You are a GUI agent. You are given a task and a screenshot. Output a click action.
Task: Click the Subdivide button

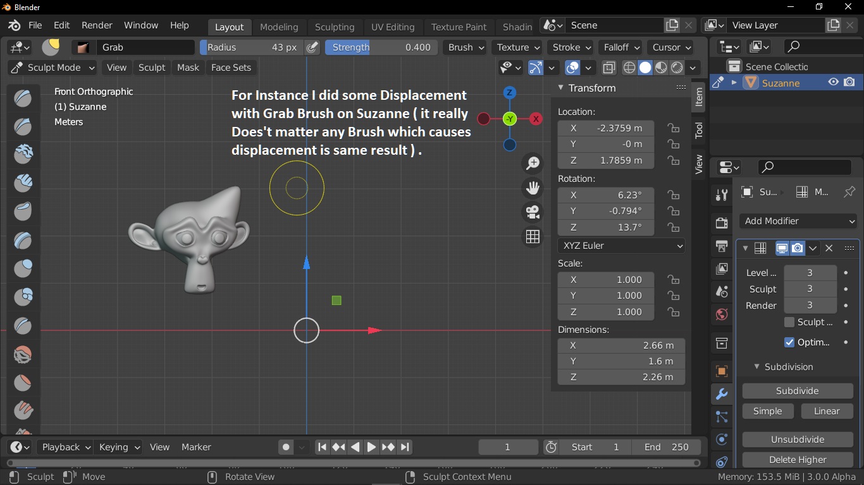pyautogui.click(x=797, y=391)
